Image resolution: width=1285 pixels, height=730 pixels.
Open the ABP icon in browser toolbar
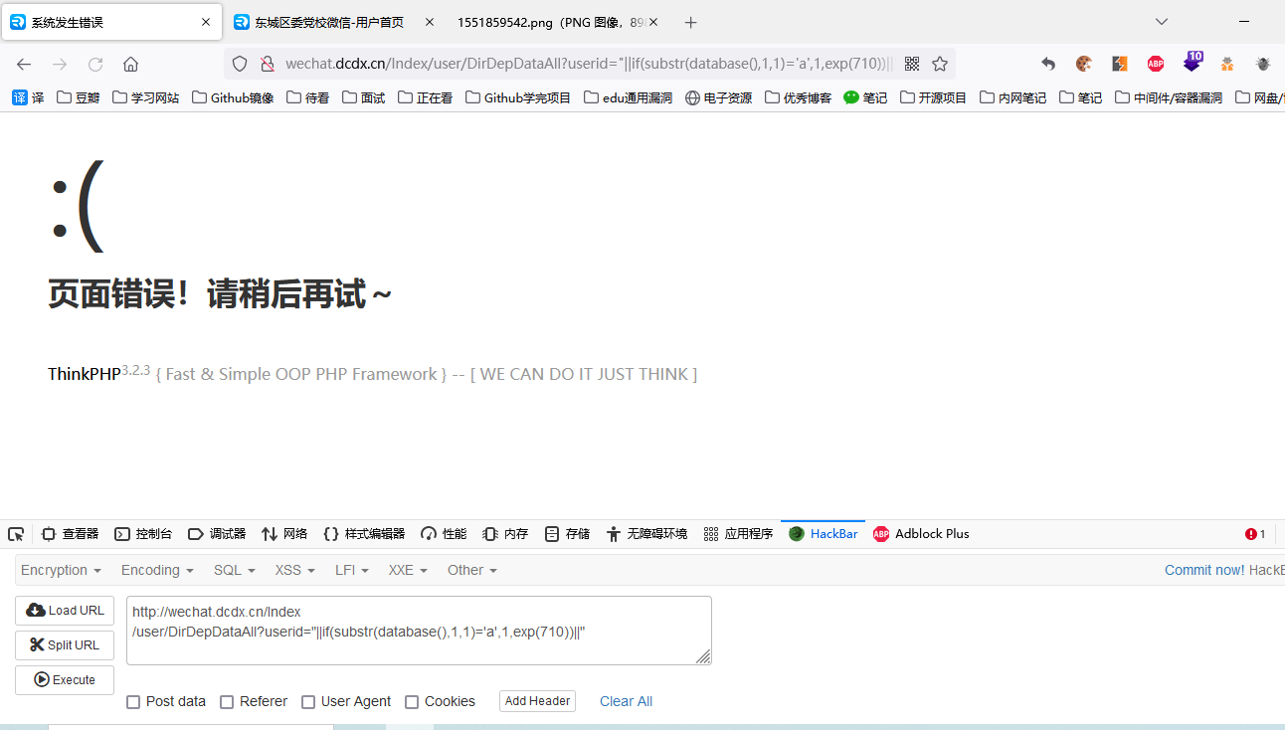click(x=1156, y=64)
